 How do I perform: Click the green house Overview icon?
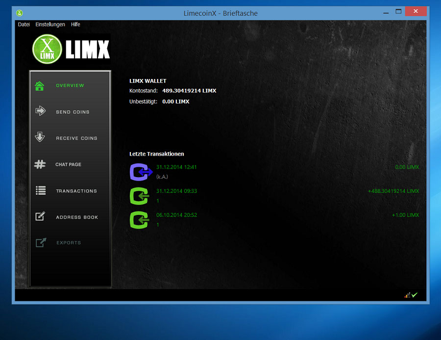40,86
